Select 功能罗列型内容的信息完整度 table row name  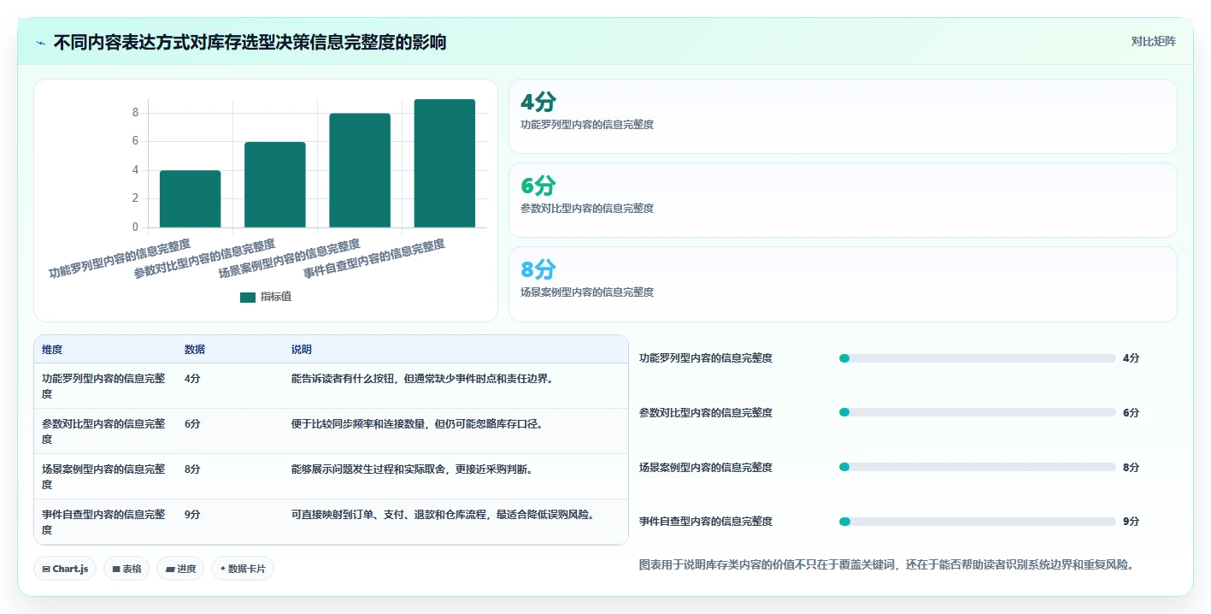(103, 387)
